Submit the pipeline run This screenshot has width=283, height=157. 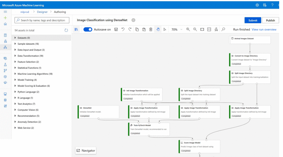tap(253, 20)
